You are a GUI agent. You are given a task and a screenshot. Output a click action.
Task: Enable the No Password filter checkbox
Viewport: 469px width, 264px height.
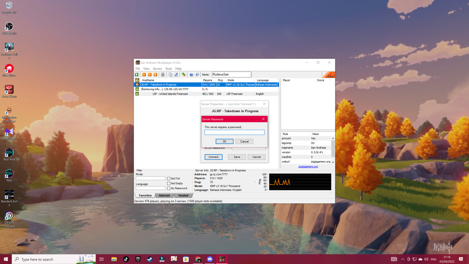tap(169, 188)
